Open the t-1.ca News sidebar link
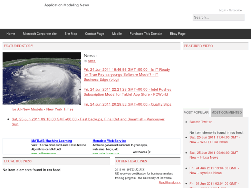Screen dimensions: 251x188 (215, 155)
